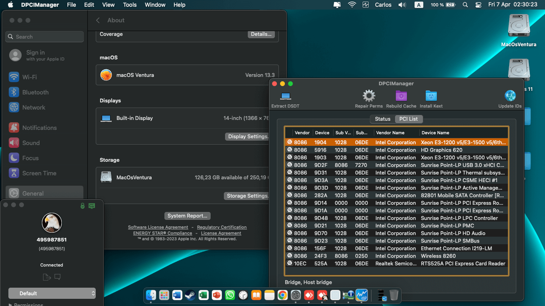Click the battery status icon
This screenshot has height=306, width=545.
451,5
